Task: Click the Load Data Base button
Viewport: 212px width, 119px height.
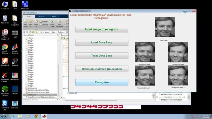Action: 102,42
